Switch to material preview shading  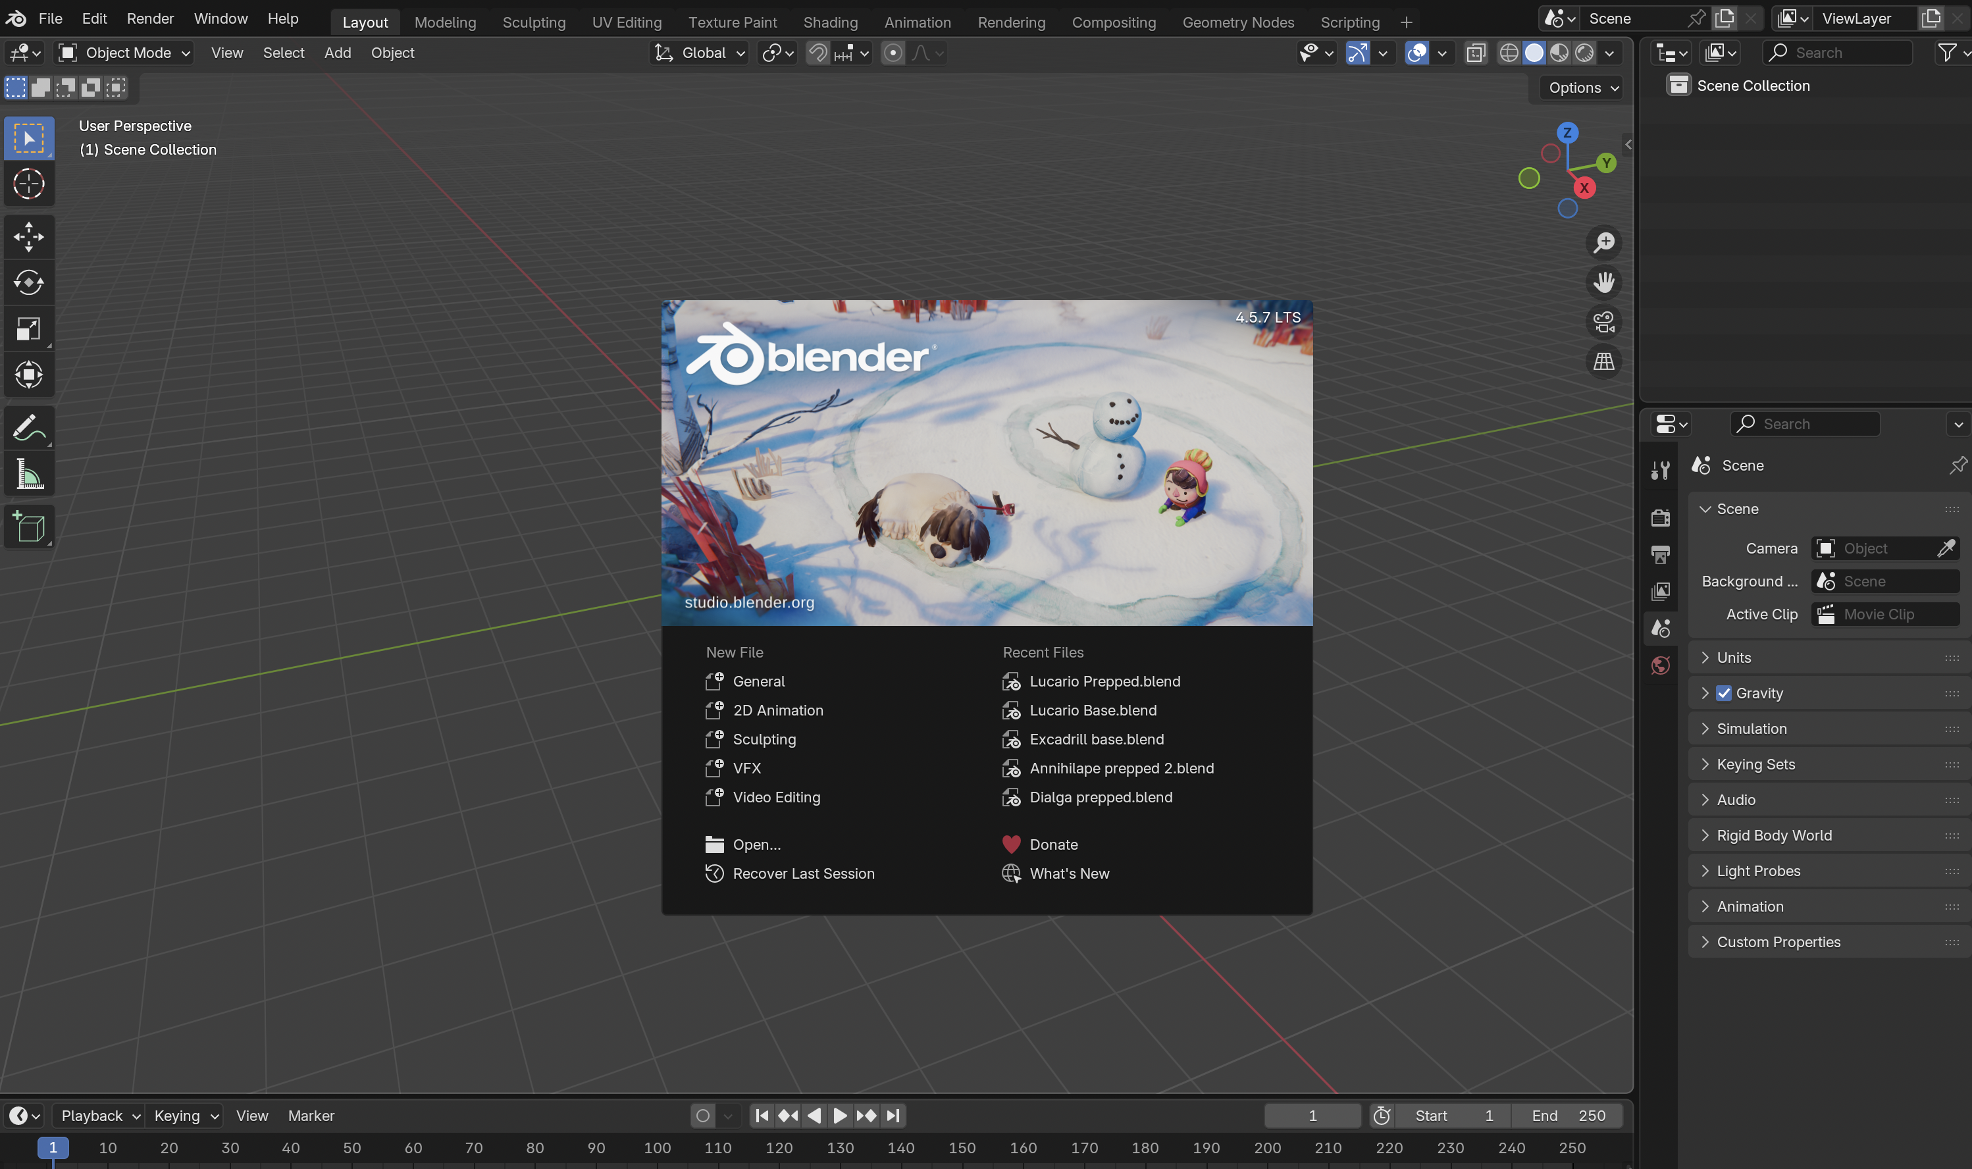pos(1559,53)
